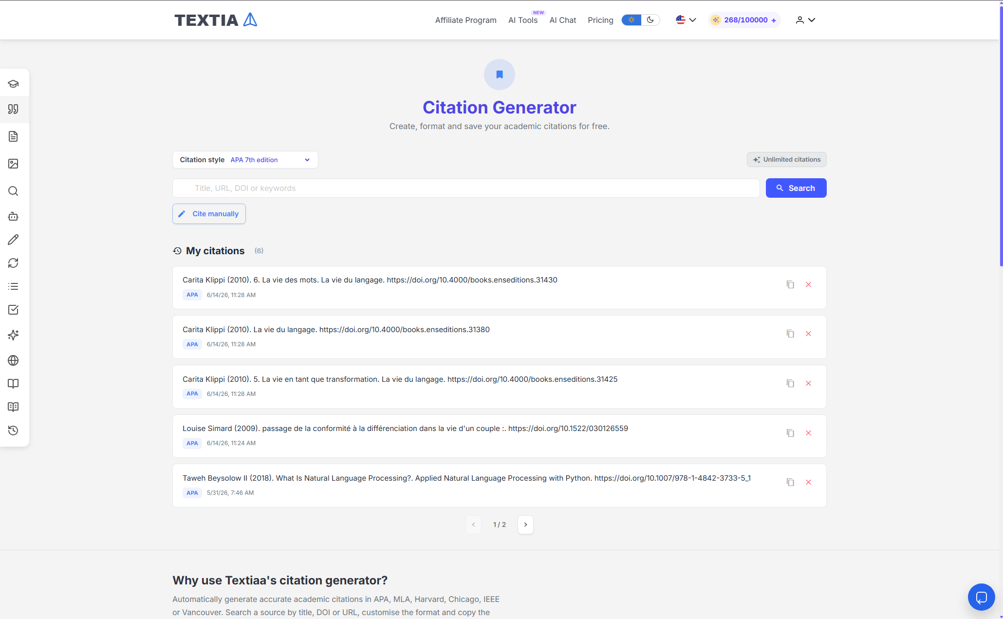Expand the language flag selector

tap(686, 20)
